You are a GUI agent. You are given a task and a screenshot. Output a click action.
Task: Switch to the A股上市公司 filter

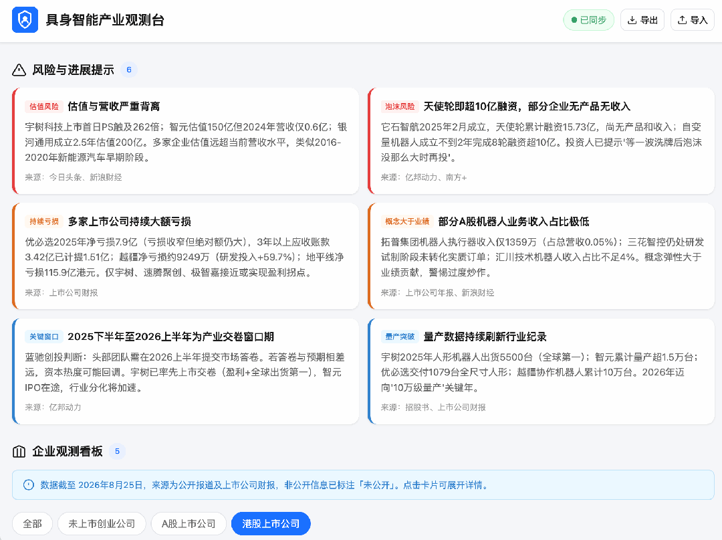pyautogui.click(x=189, y=523)
